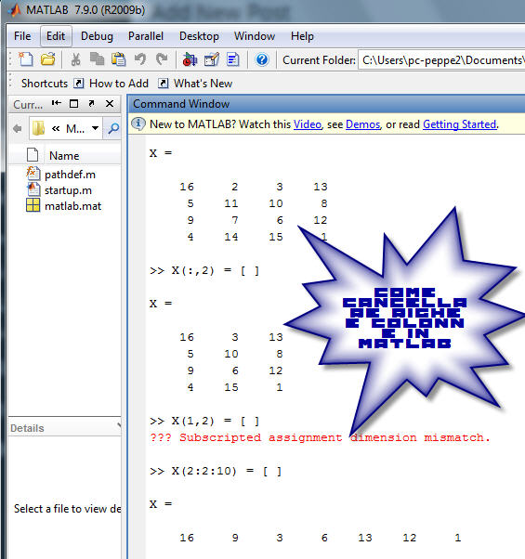
Task: Click the Undo arrow icon
Action: click(140, 59)
